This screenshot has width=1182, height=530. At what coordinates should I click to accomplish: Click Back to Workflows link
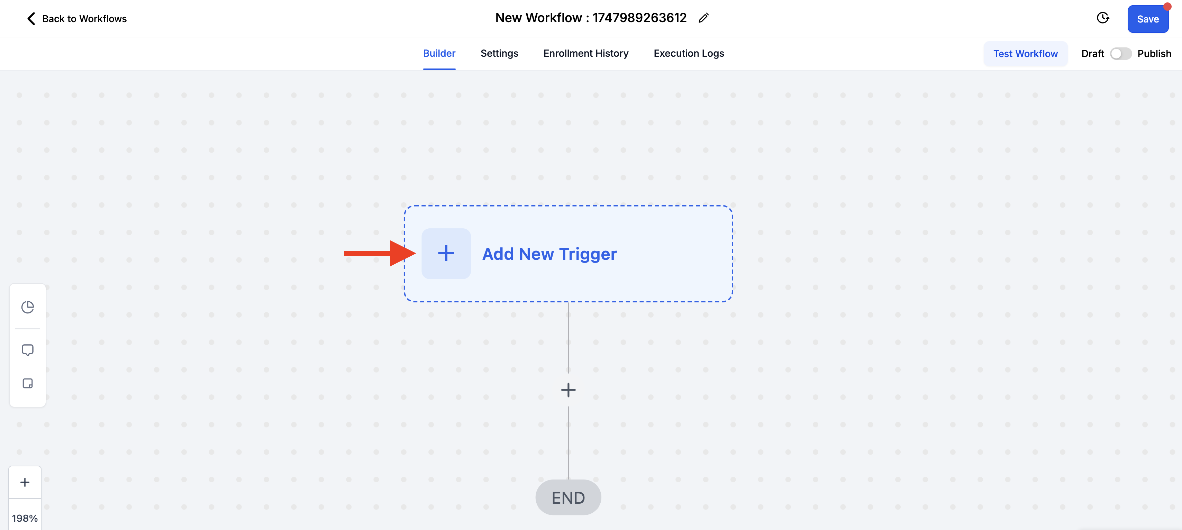click(x=84, y=19)
